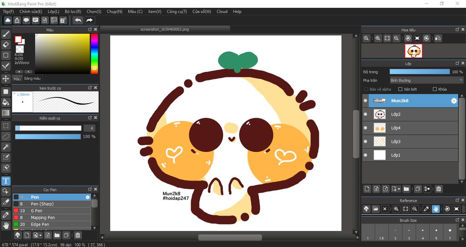Redo the last action
This screenshot has width=466, height=247.
[89, 20]
